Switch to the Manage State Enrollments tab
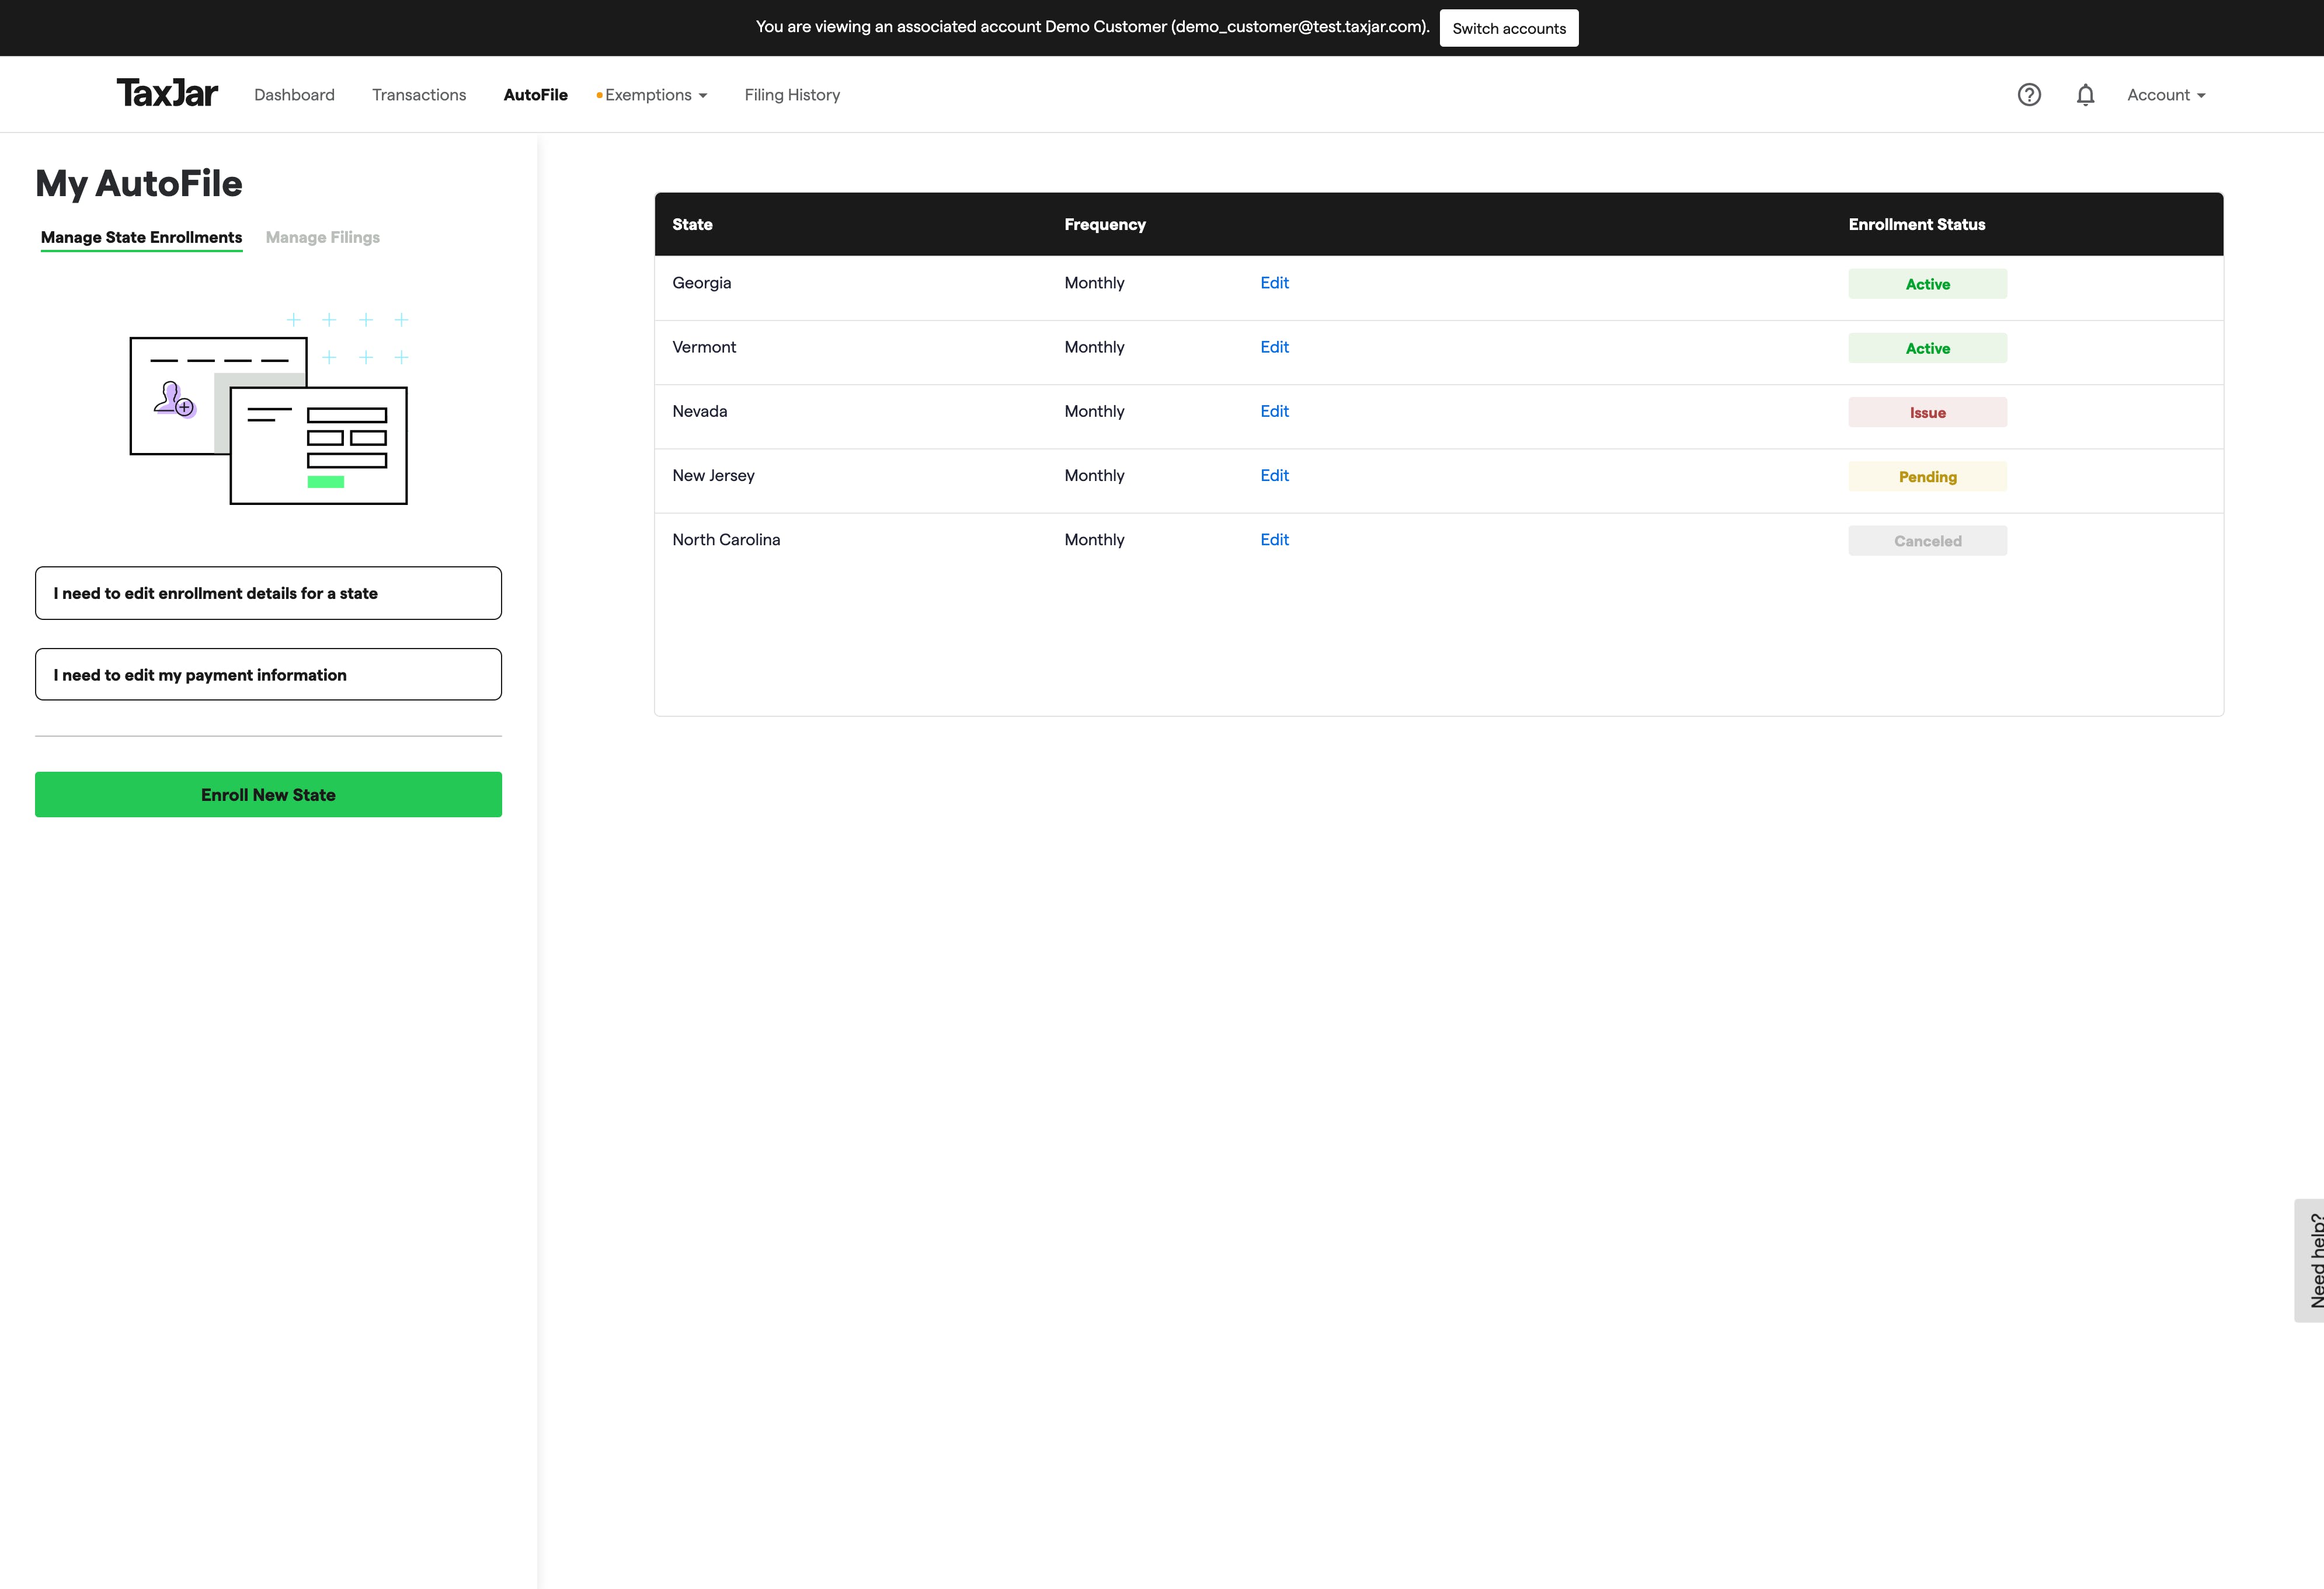The width and height of the screenshot is (2324, 1589). (x=141, y=238)
